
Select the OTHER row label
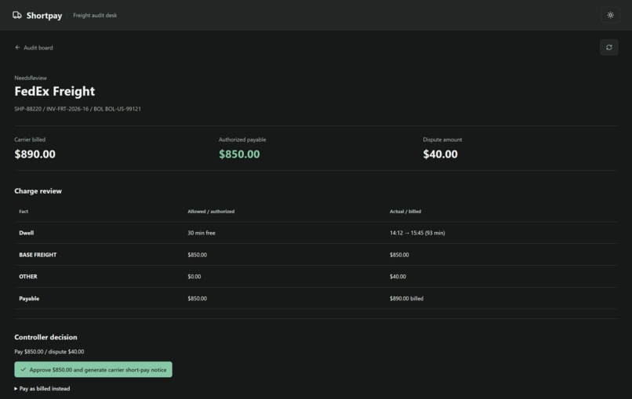click(x=27, y=277)
